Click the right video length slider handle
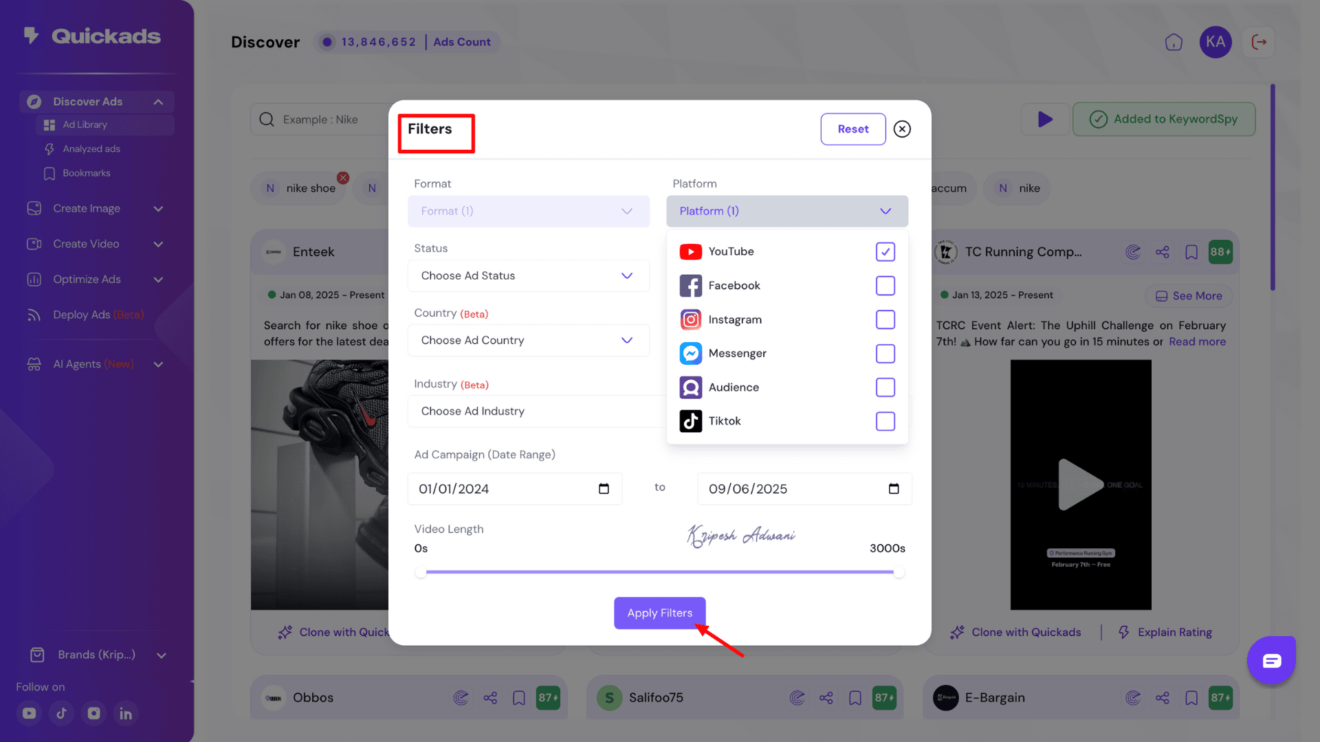Screen dimensions: 1320x742 (899, 572)
